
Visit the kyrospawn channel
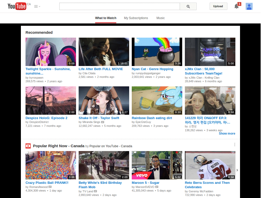pyautogui.click(x=36, y=78)
